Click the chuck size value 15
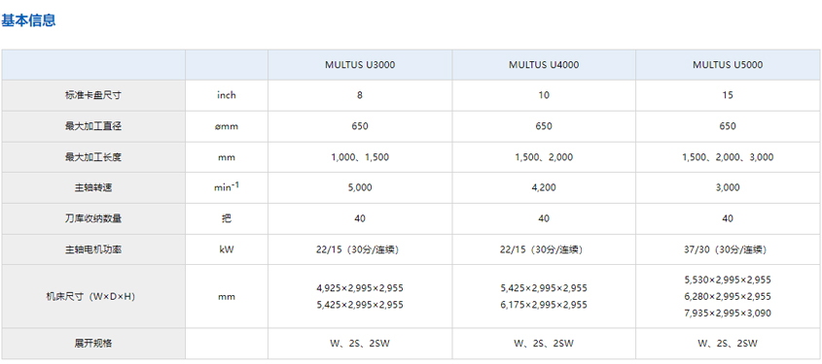This screenshot has height=364, width=822. 728,95
